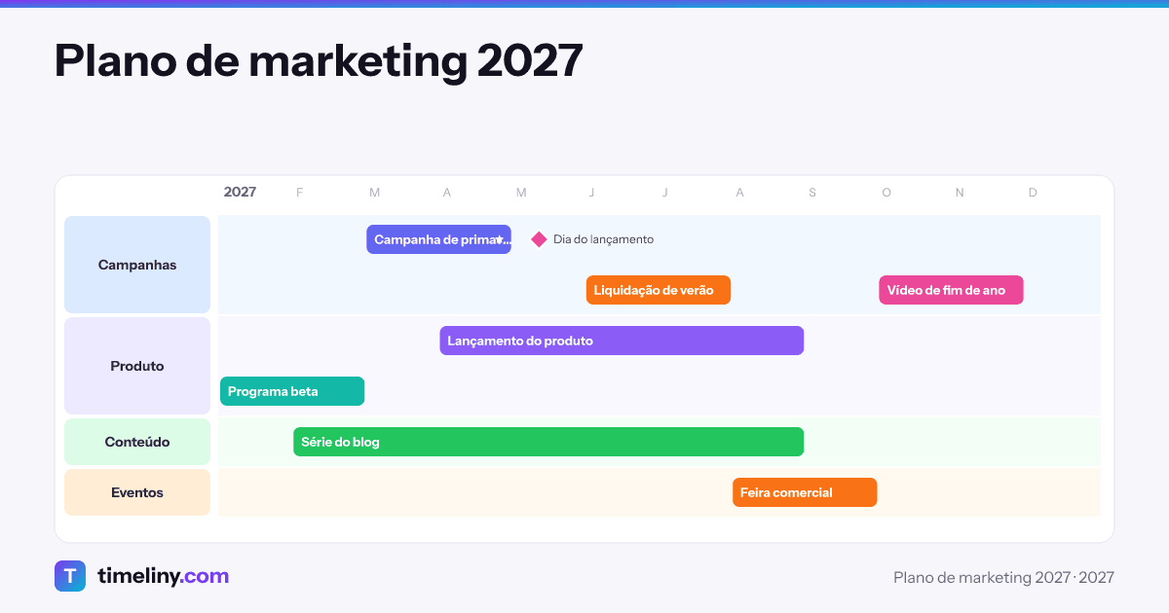Click the Dia do lançamento label
1169x613 pixels.
pyautogui.click(x=603, y=239)
